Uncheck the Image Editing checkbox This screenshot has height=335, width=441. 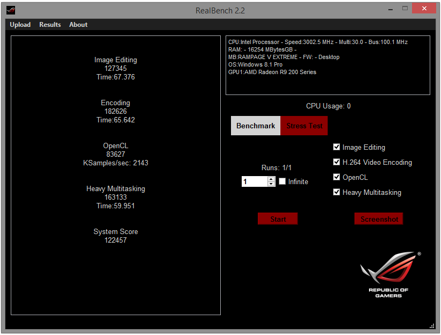(336, 147)
